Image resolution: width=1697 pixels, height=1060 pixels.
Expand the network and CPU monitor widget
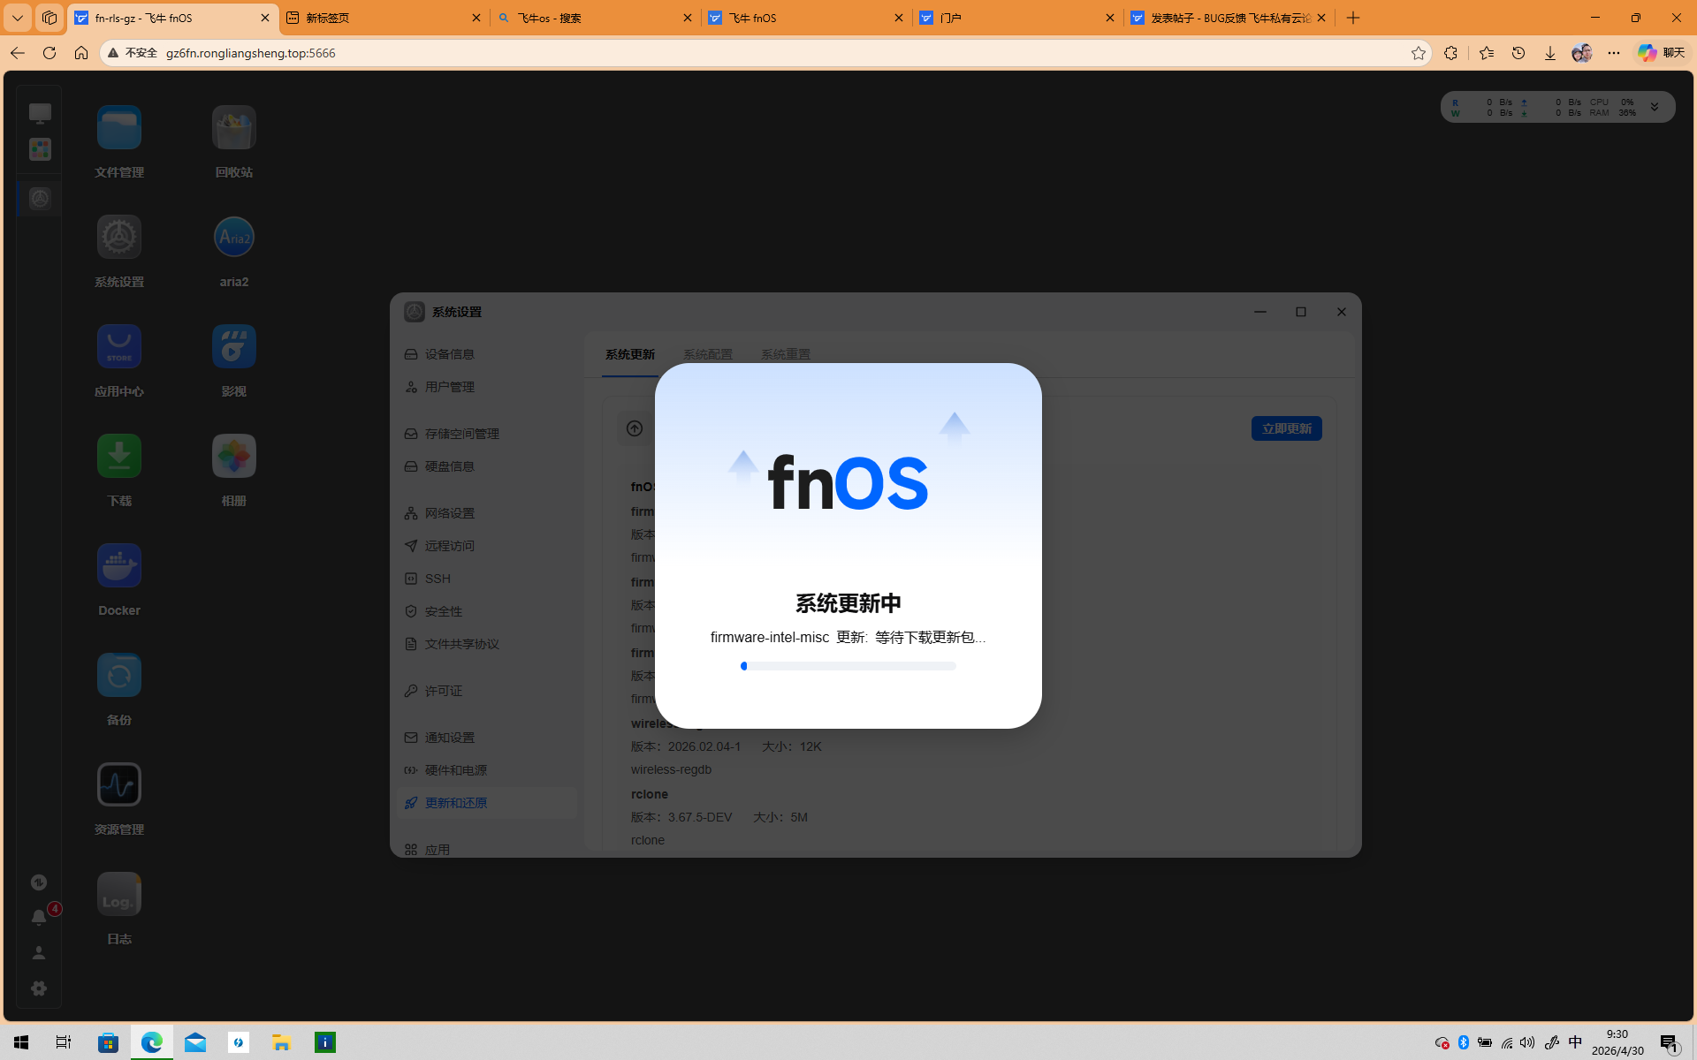(x=1655, y=107)
